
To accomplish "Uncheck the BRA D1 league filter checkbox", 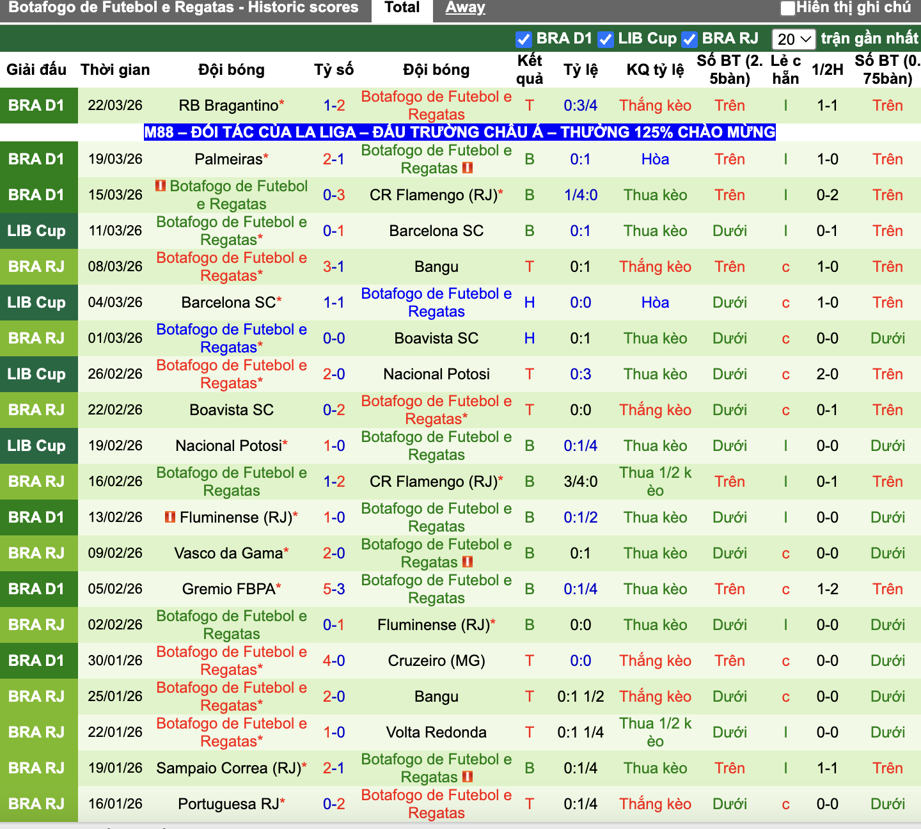I will tap(523, 40).
